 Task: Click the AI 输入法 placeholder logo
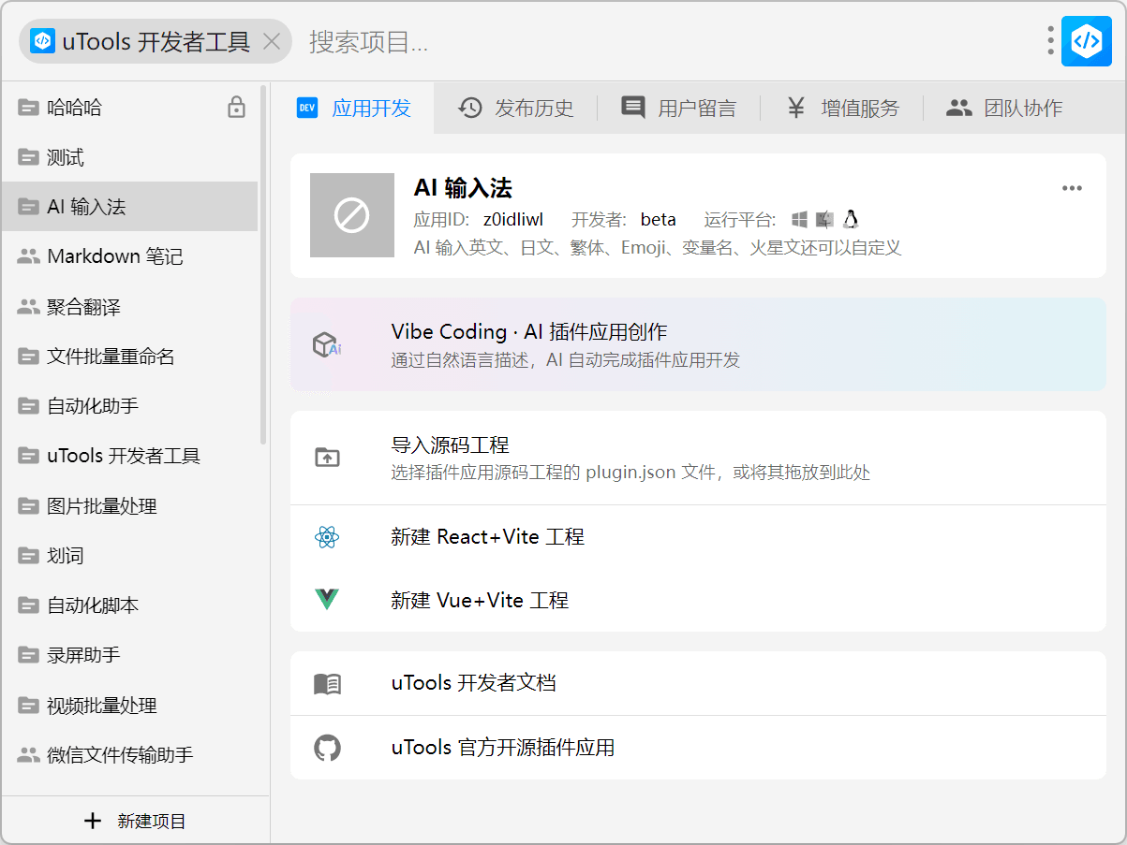[352, 215]
